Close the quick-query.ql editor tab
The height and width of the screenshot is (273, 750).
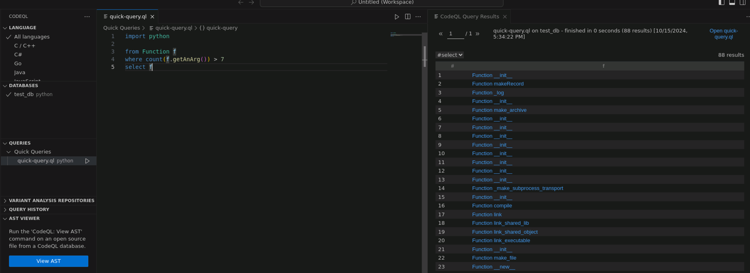point(152,17)
